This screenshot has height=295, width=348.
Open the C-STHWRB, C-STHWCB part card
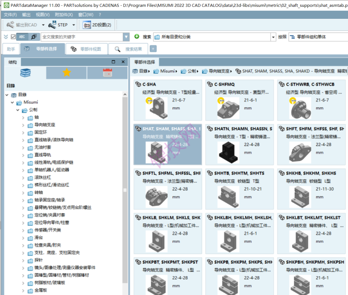point(311,100)
